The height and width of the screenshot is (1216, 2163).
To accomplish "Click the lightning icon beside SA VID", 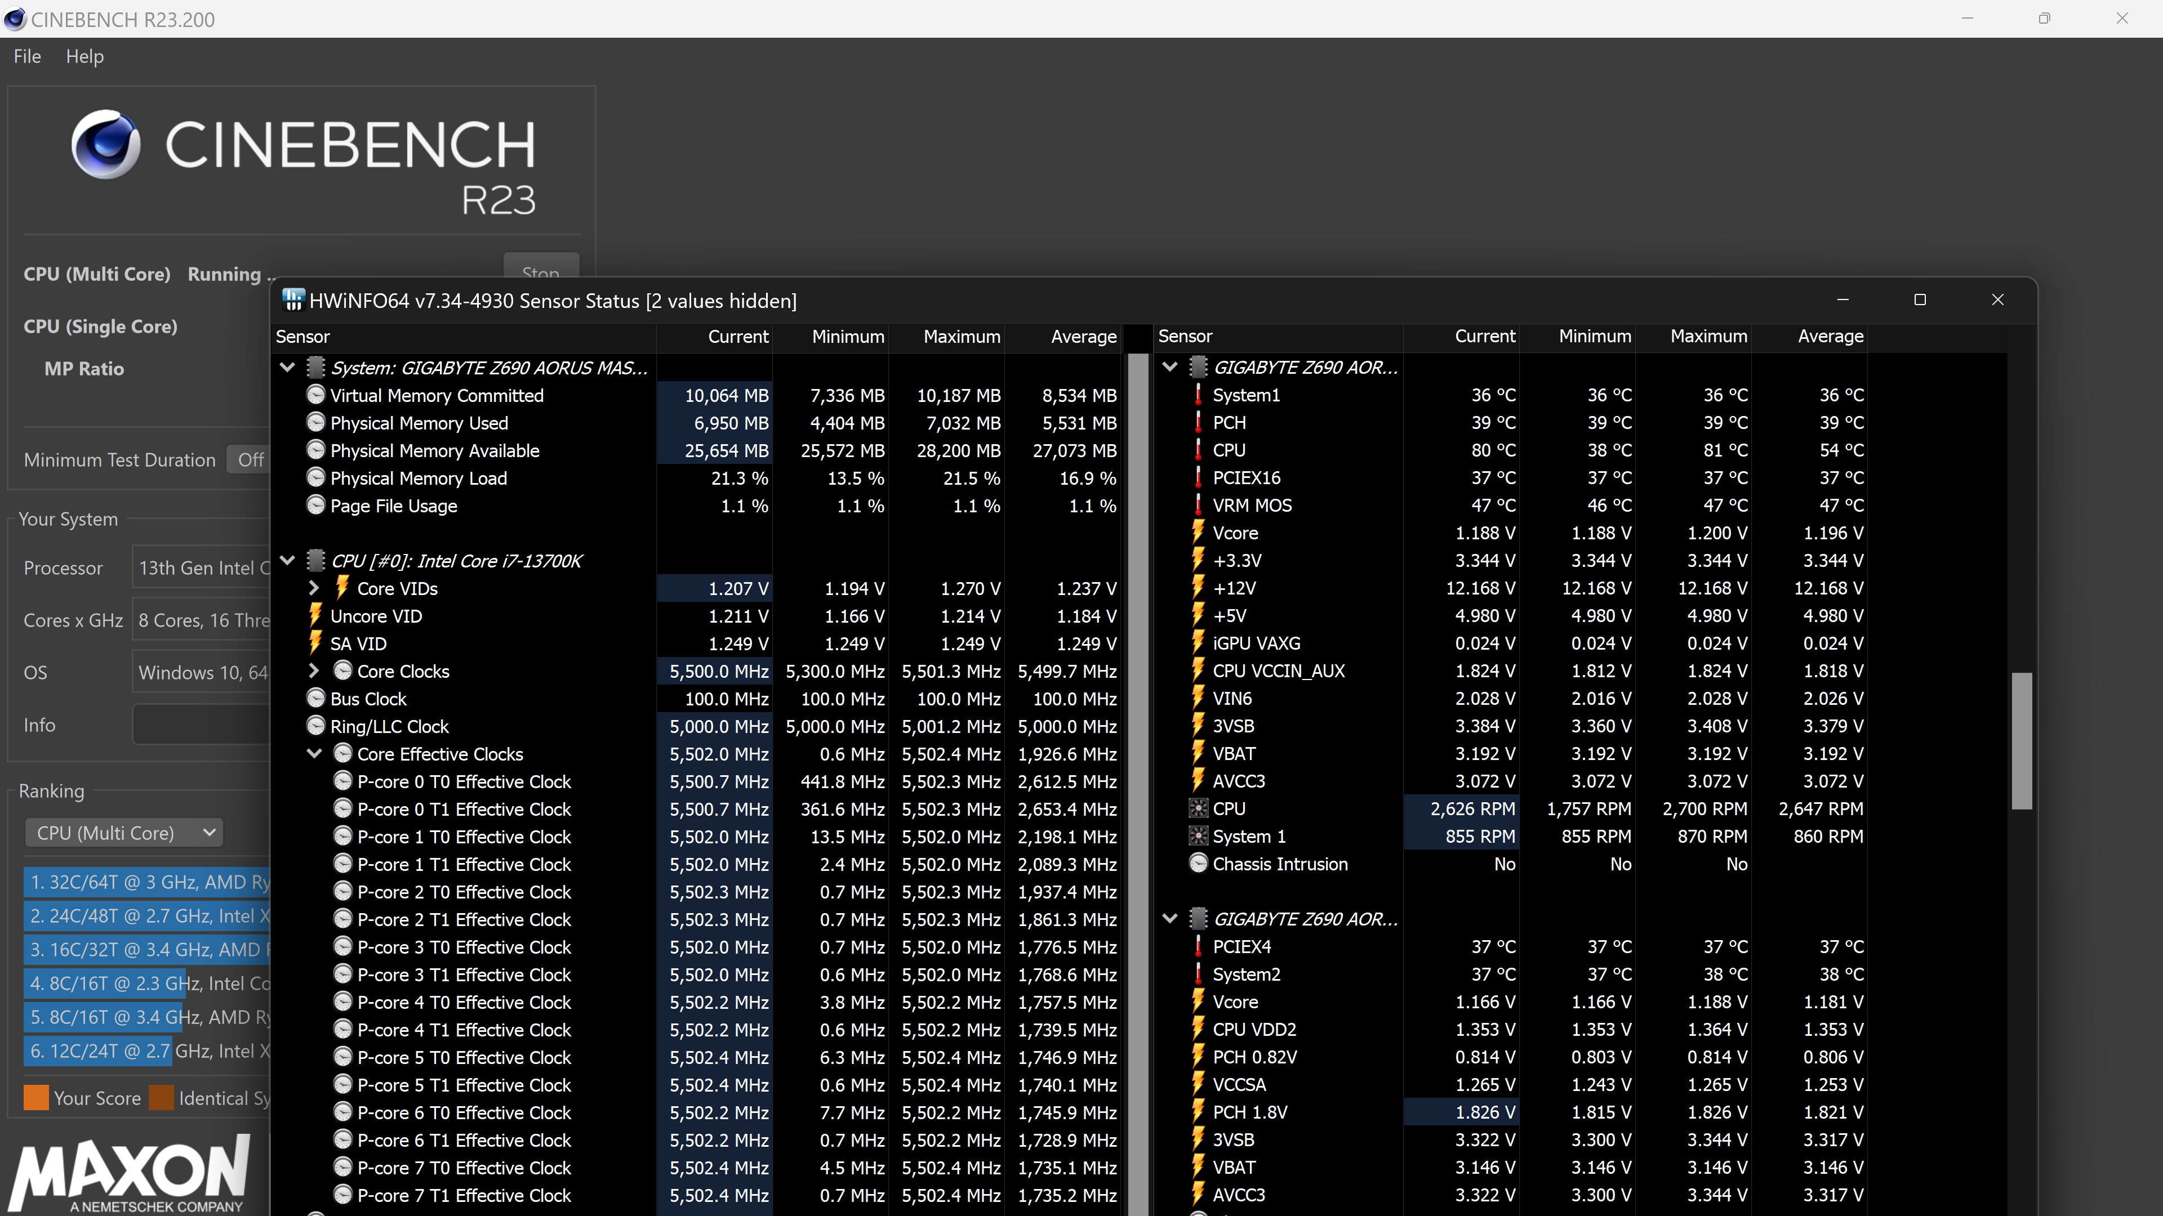I will [x=315, y=643].
